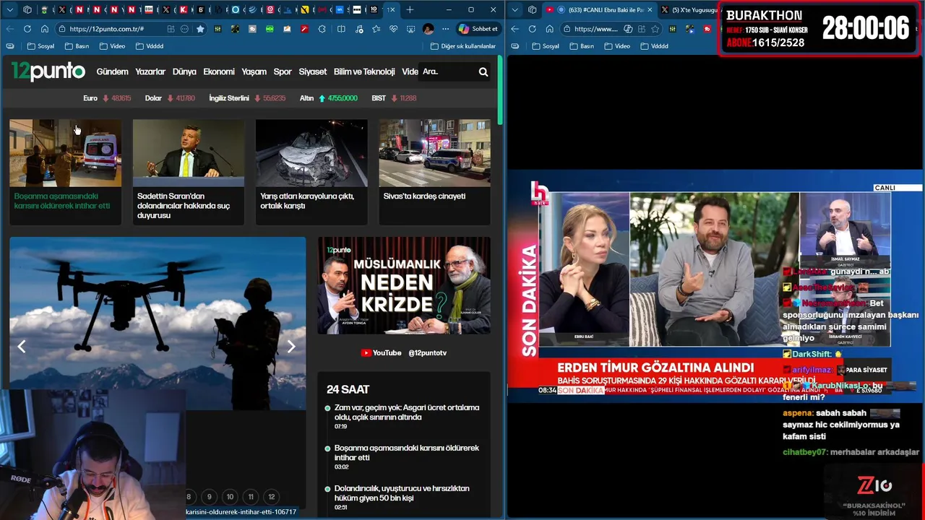The image size is (925, 520).
Task: Click the red pen extension icon
Action: 304,29
